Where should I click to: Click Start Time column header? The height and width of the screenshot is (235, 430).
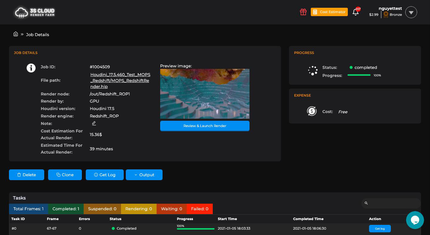227,219
